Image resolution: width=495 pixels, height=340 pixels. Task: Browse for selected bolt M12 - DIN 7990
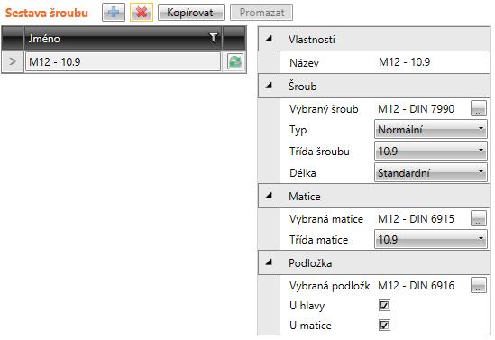[x=479, y=108]
